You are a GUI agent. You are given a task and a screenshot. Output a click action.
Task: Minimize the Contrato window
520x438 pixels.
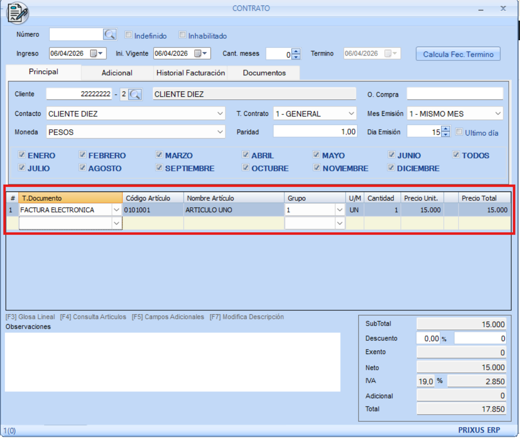coord(481,9)
